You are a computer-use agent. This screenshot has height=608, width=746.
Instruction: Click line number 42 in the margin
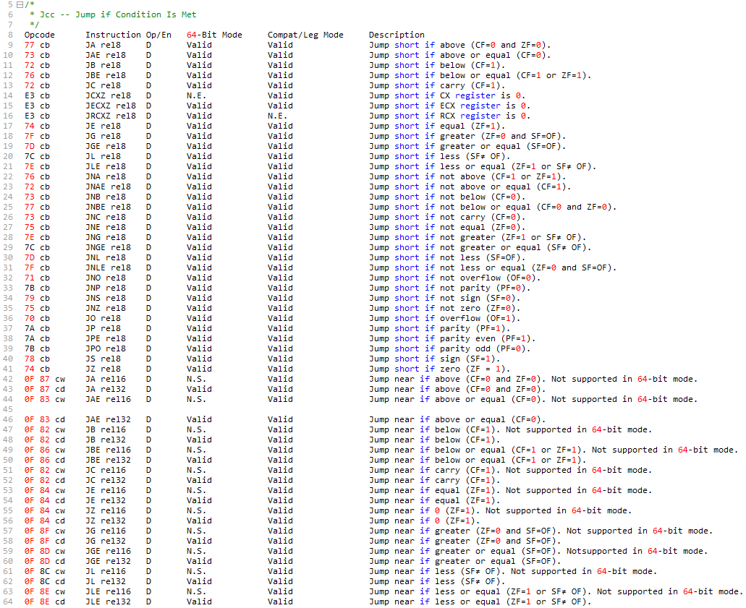(9, 378)
